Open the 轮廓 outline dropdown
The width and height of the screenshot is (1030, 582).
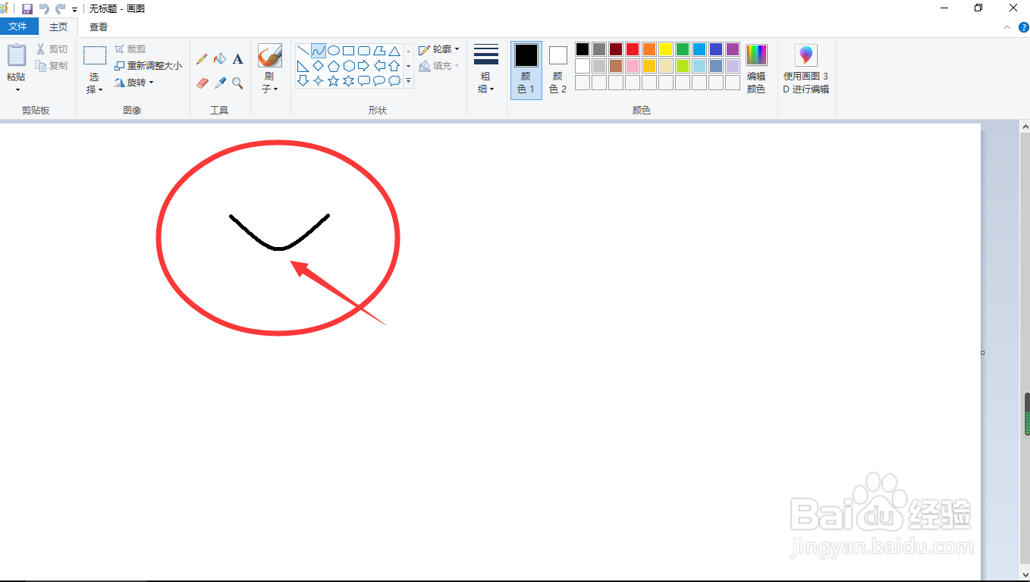point(439,49)
